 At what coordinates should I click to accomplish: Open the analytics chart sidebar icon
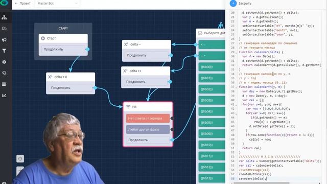(4, 96)
